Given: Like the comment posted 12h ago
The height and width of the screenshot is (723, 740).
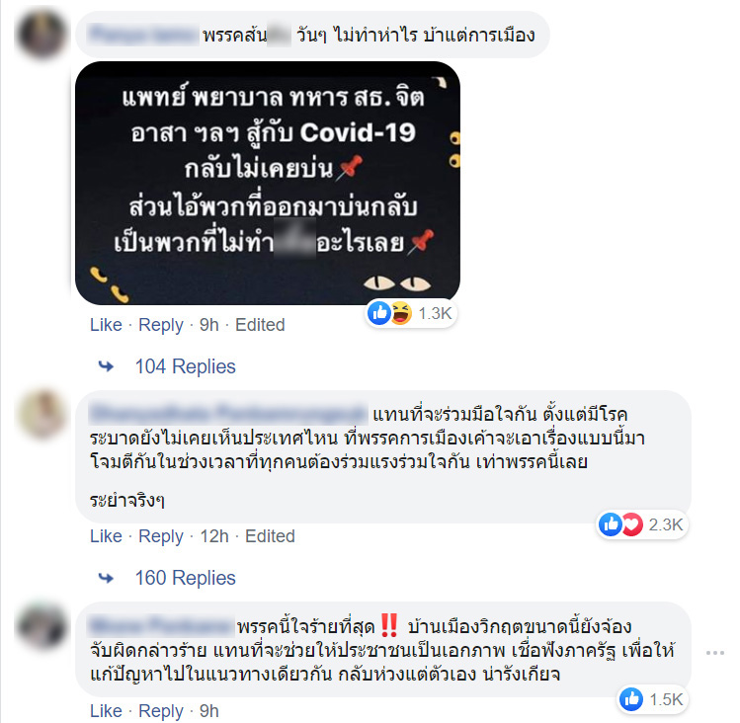Looking at the screenshot, I should pos(106,536).
